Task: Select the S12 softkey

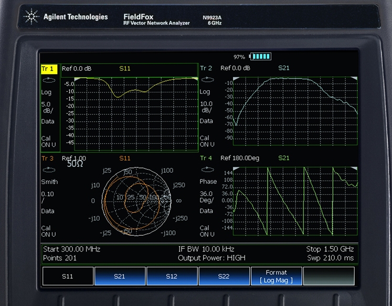Action: (x=172, y=276)
